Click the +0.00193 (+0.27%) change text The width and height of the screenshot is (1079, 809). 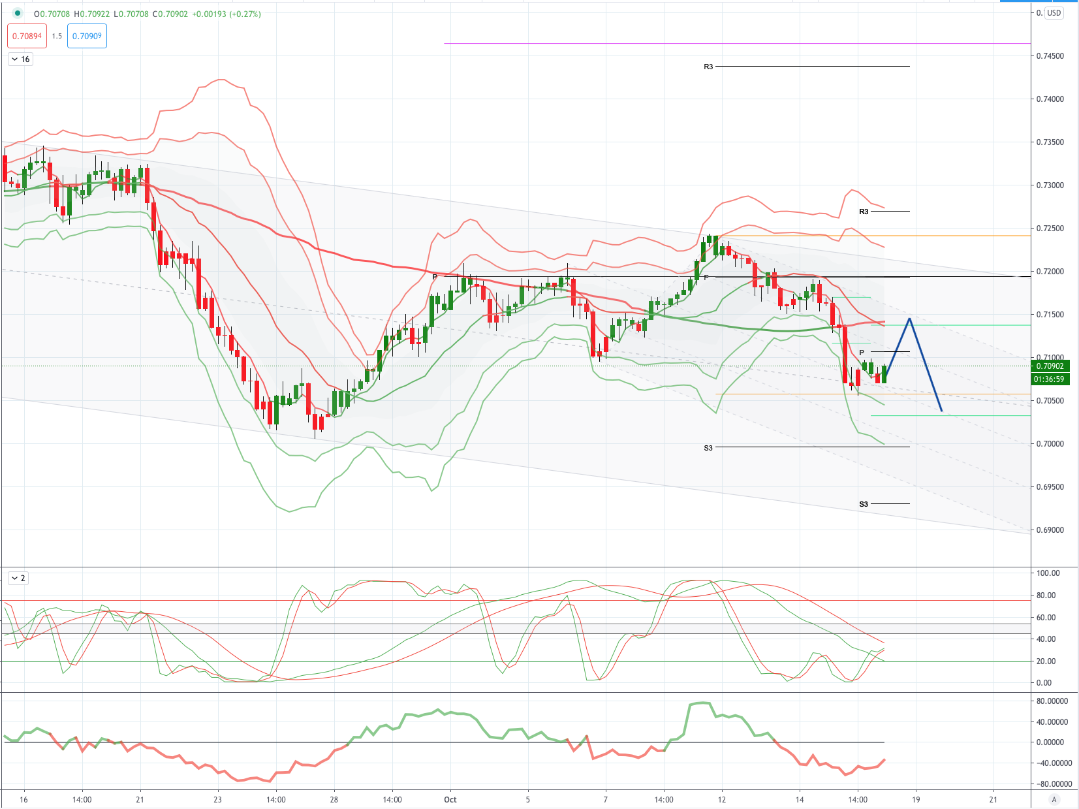227,14
